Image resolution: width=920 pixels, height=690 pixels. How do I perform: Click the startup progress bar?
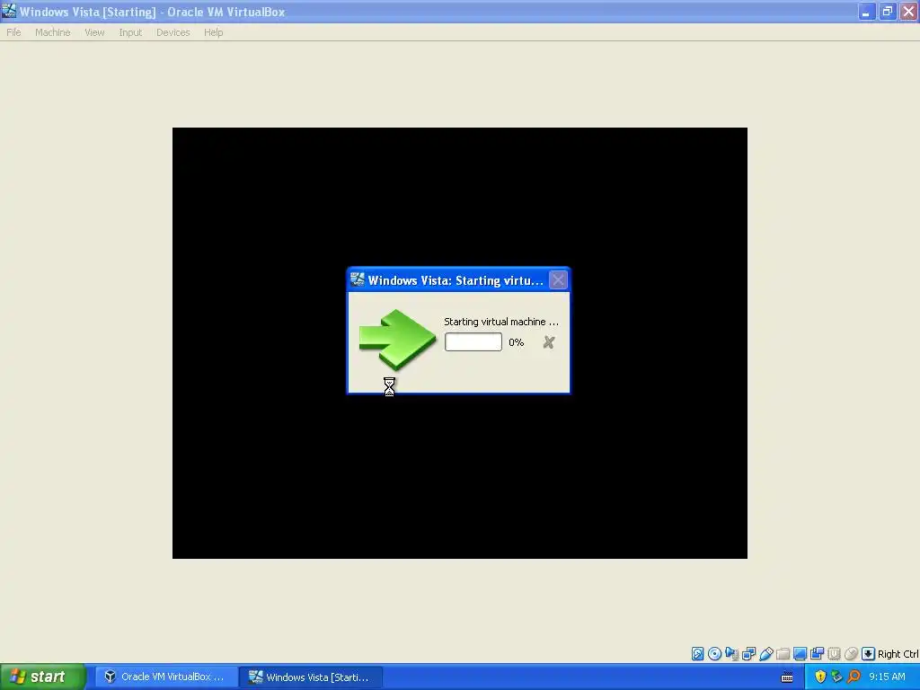click(x=473, y=342)
